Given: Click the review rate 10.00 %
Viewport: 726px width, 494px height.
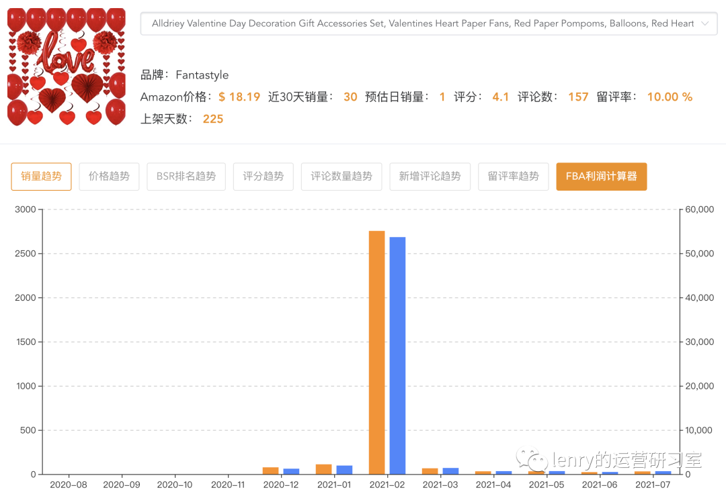Looking at the screenshot, I should [x=670, y=97].
